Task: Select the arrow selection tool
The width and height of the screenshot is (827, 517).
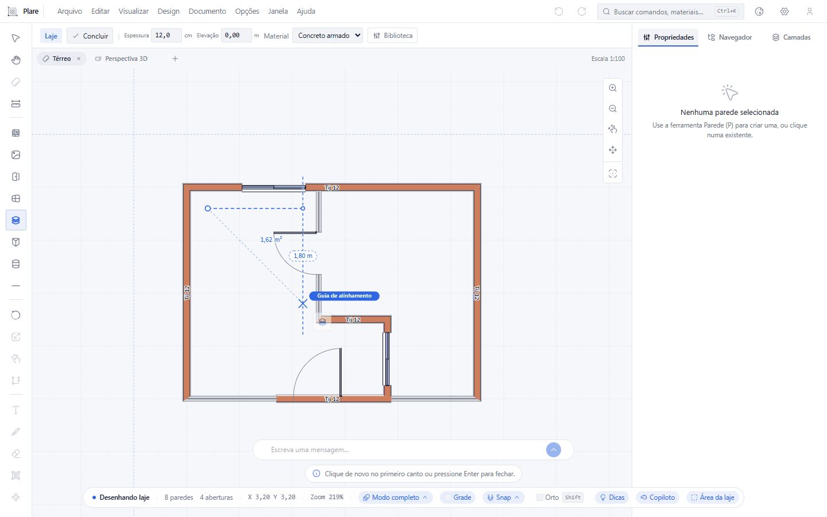Action: pos(16,38)
